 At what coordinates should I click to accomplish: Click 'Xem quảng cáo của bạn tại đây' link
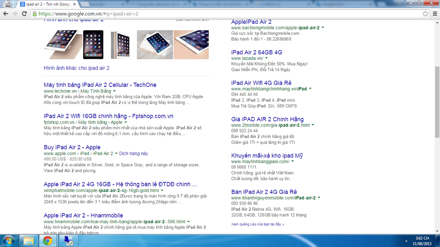[257, 224]
